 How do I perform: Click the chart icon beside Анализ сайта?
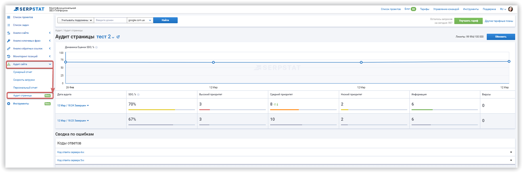pyautogui.click(x=9, y=33)
